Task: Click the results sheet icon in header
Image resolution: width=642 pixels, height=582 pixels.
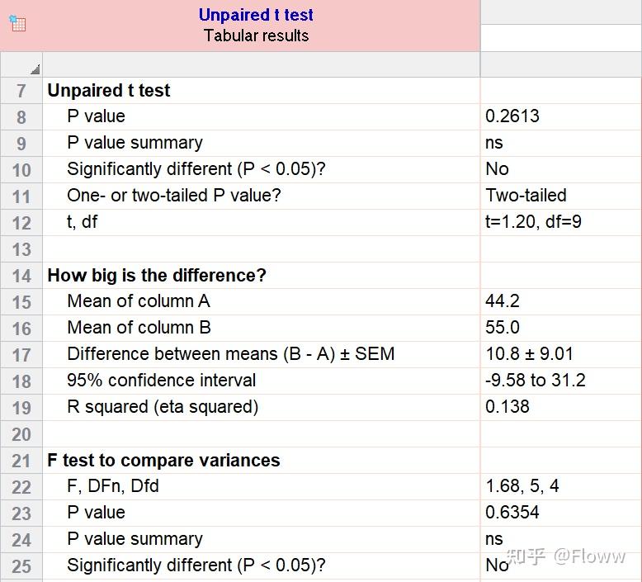Action: click(x=17, y=23)
